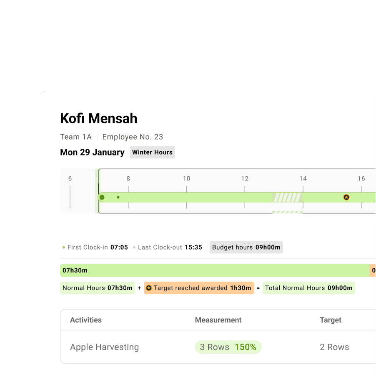376x375 pixels.
Task: Expand the Total Normal Hours 09h00m chip
Action: point(308,288)
